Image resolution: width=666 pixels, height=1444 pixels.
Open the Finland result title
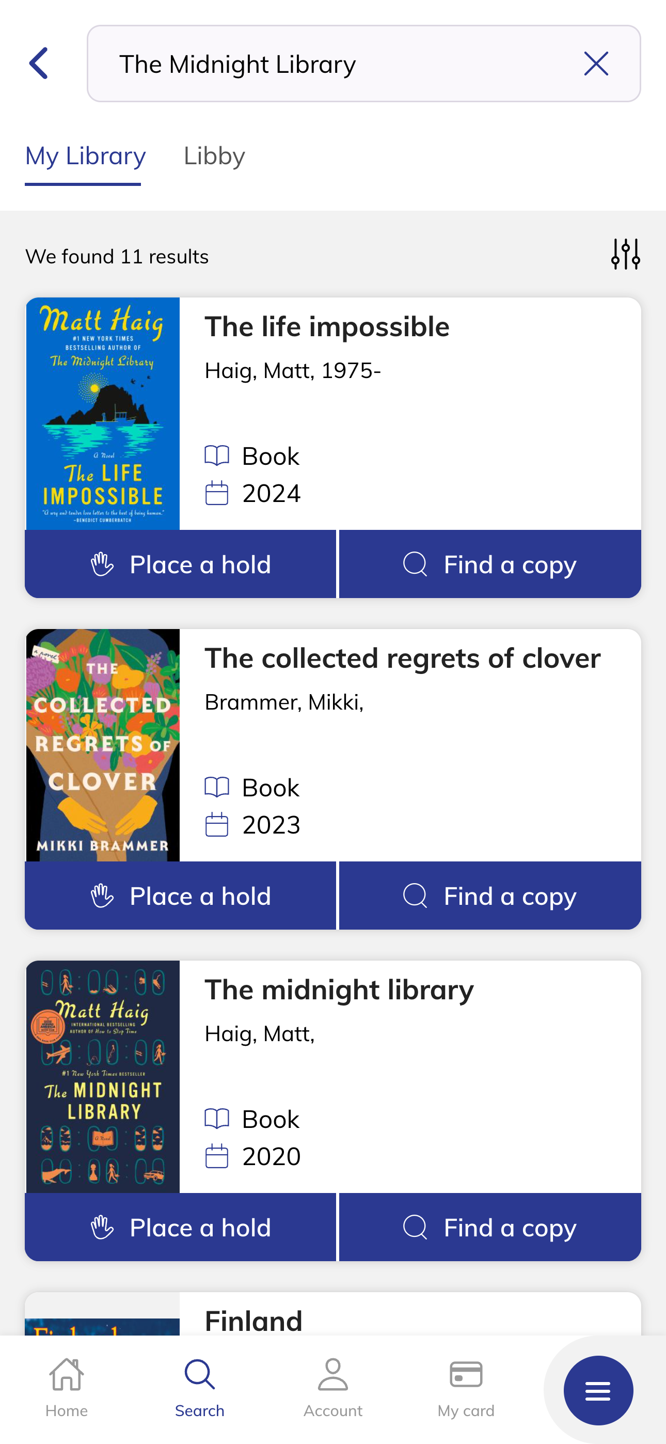(253, 1321)
